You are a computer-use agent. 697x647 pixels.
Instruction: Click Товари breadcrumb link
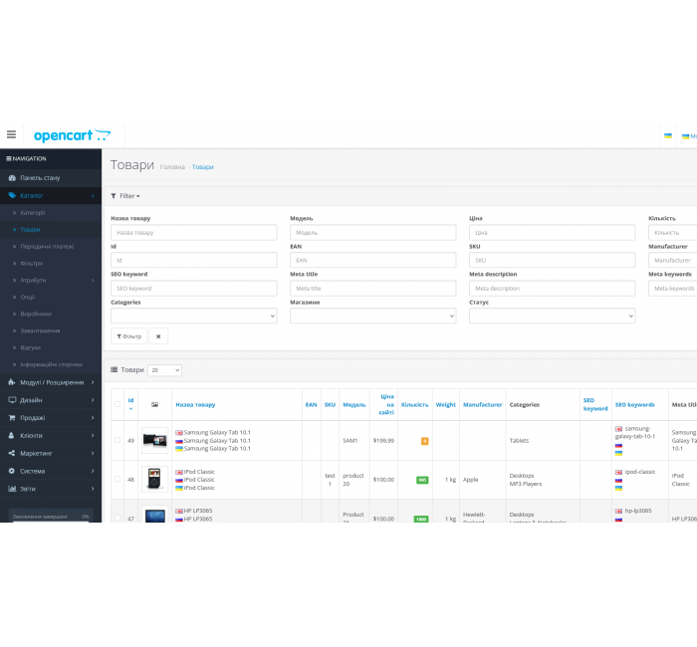pos(203,167)
